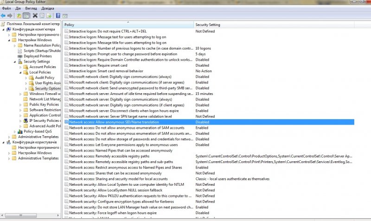Open the Вигляд menu

coord(31,8)
